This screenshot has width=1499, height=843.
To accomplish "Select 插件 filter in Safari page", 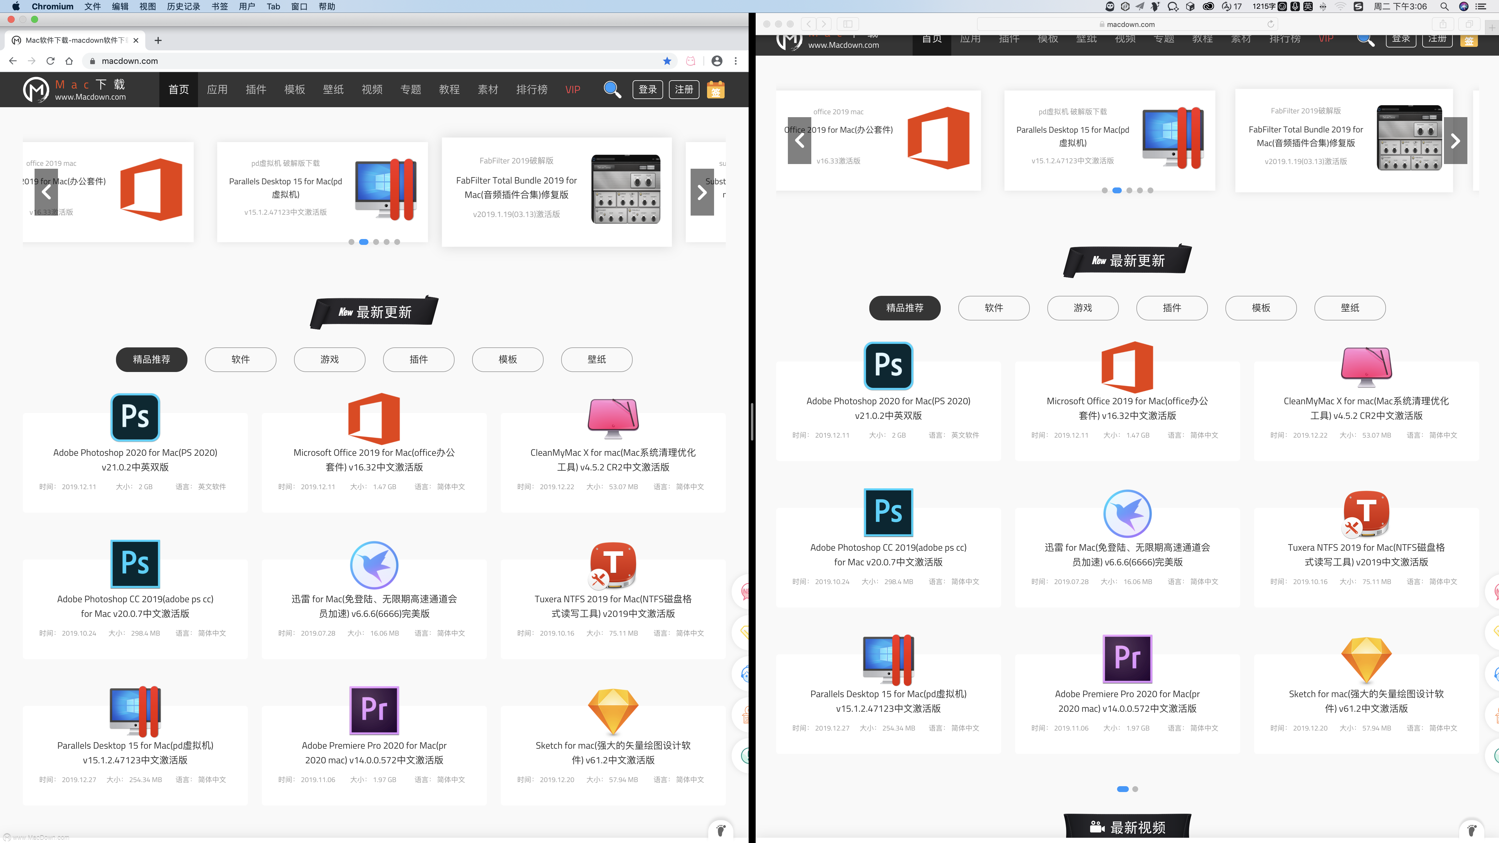I will [x=1172, y=308].
